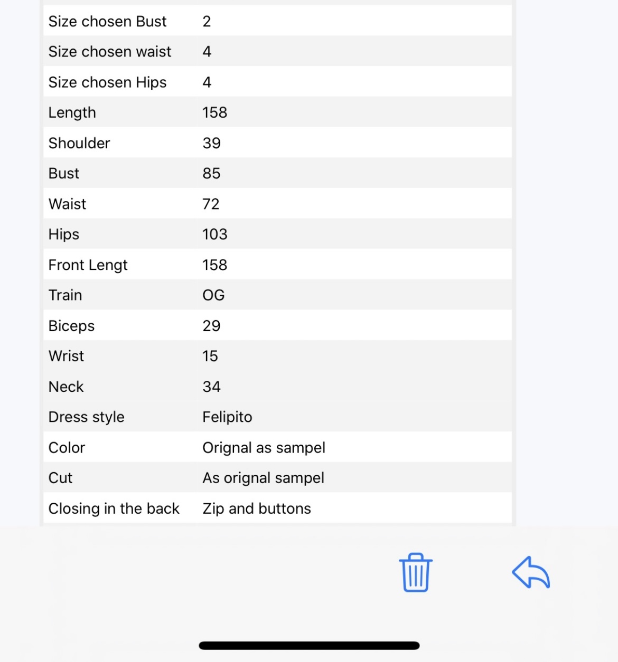This screenshot has width=618, height=662.
Task: Tap the Train value OG
Action: pyautogui.click(x=213, y=295)
